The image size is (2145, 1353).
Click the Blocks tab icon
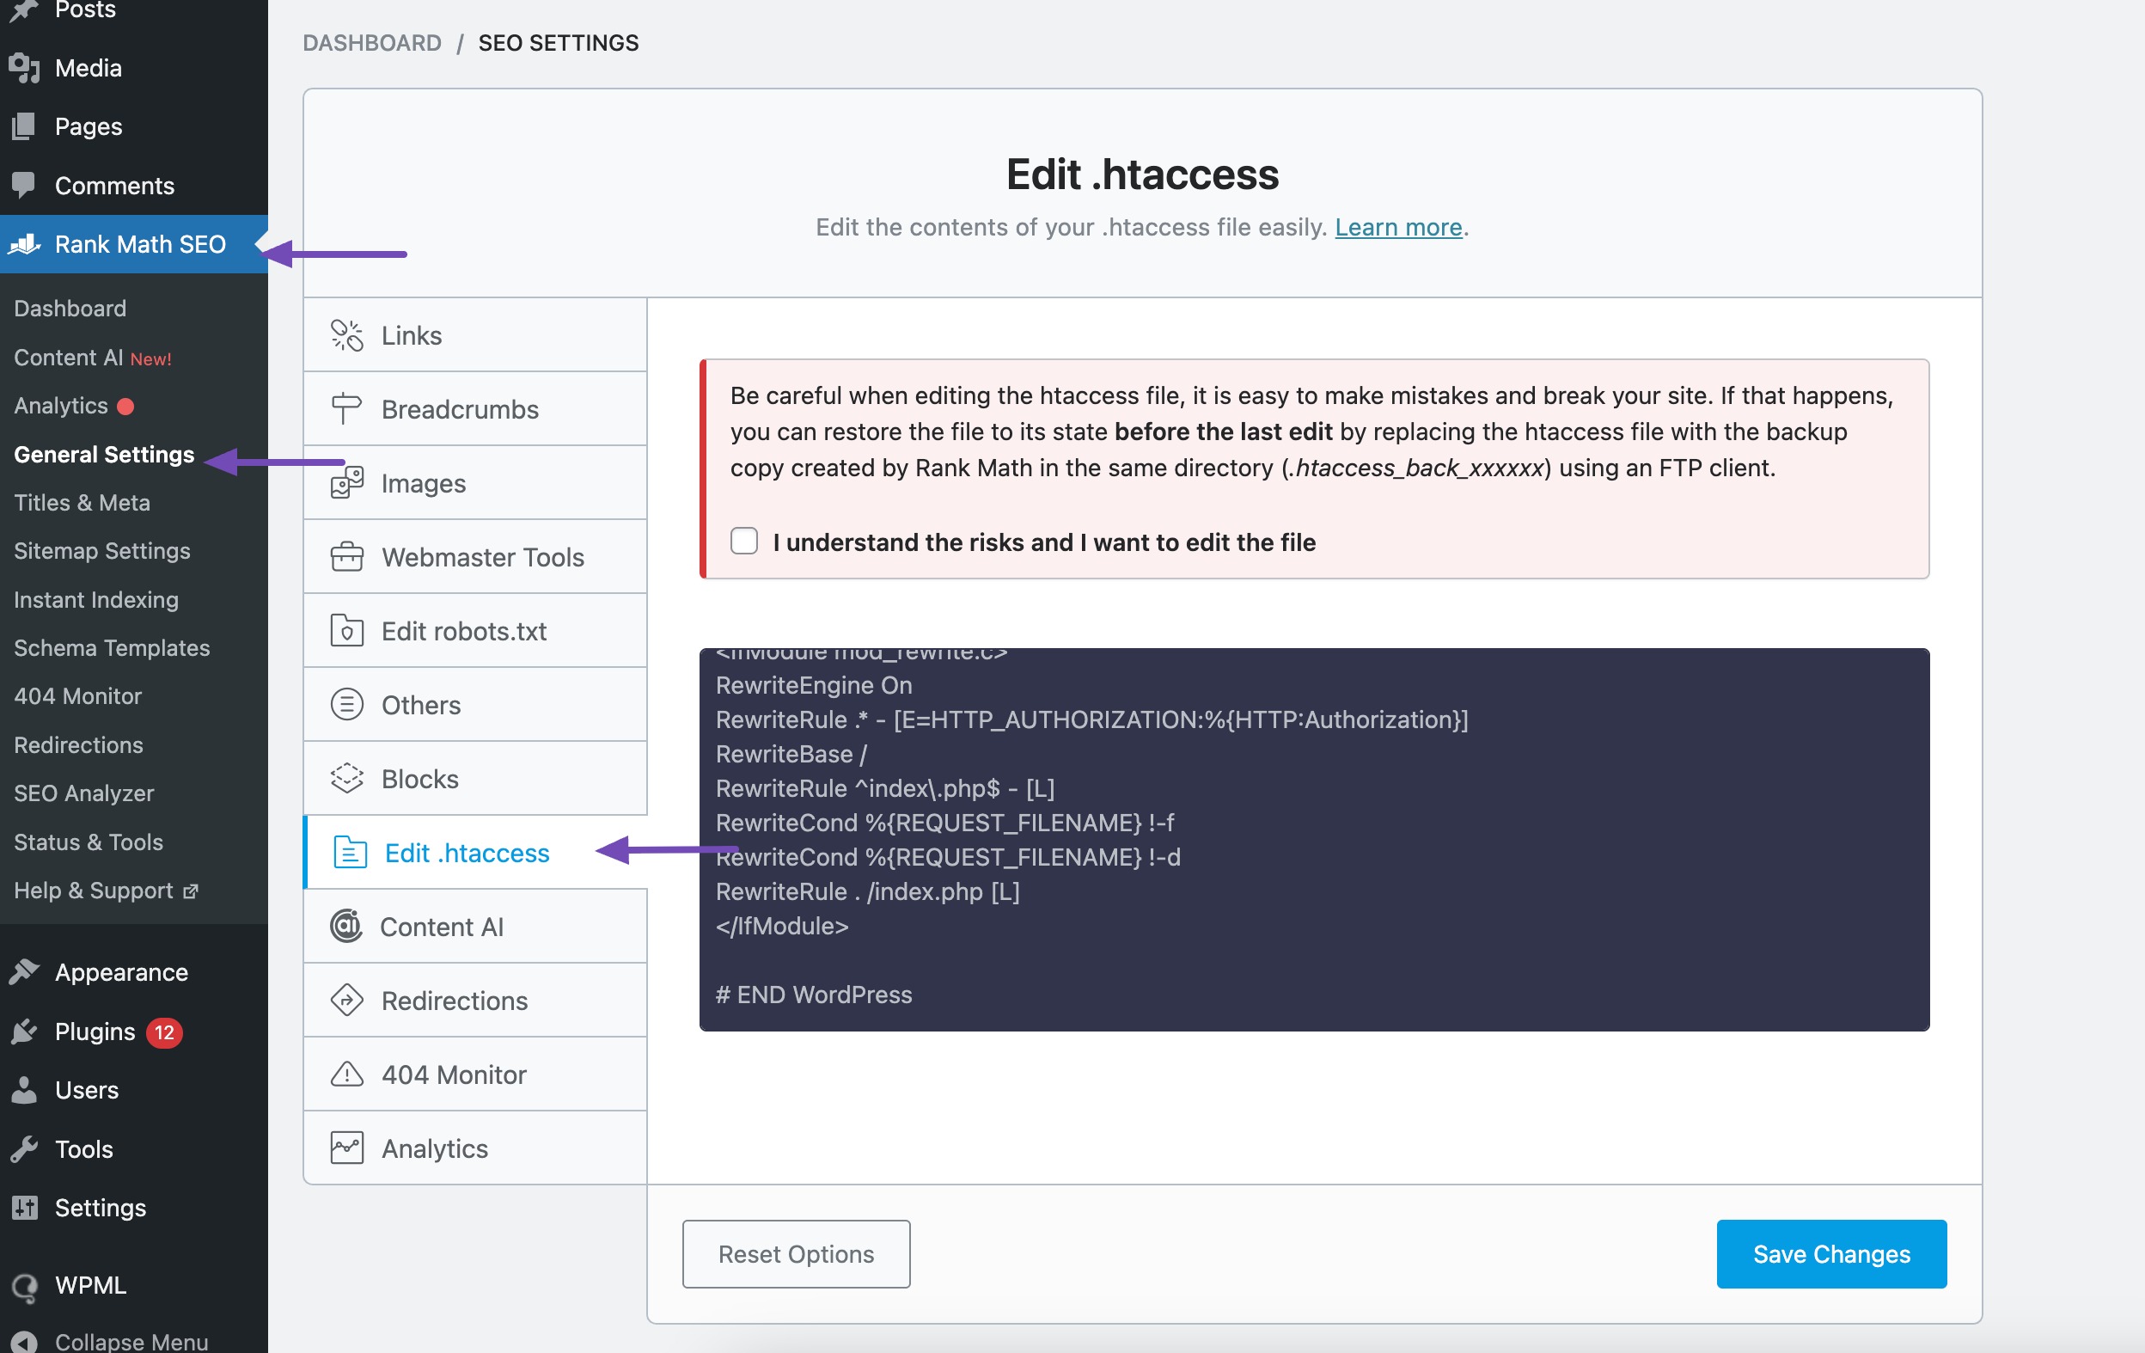click(x=346, y=780)
